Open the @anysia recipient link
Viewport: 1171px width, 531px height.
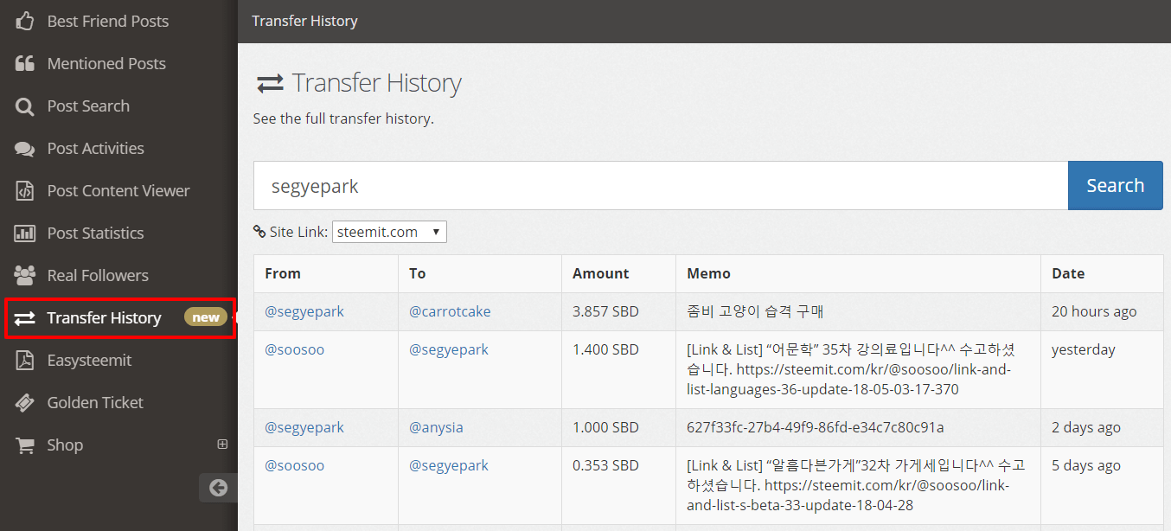click(436, 427)
